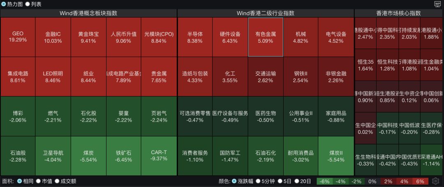Set color to 5日
Viewport: 444px width, 187px height.
click(280, 181)
